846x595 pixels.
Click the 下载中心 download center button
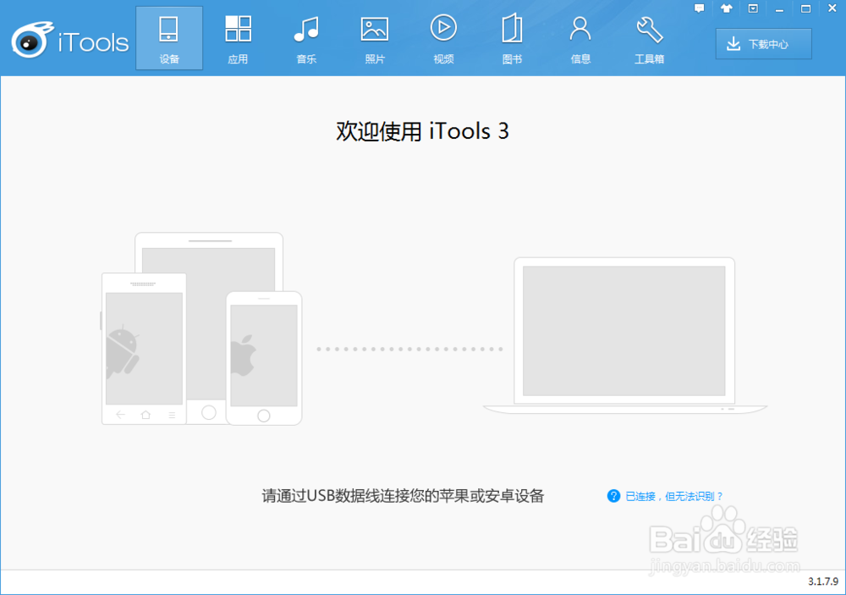coord(763,44)
